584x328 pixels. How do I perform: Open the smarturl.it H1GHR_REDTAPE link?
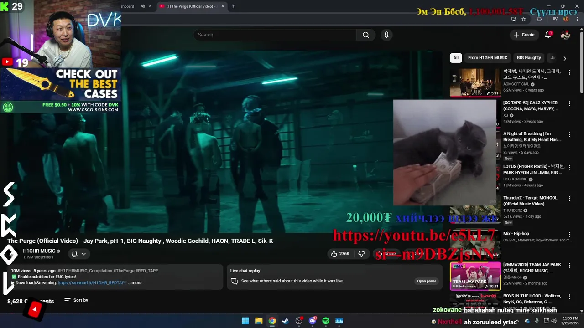(x=92, y=283)
